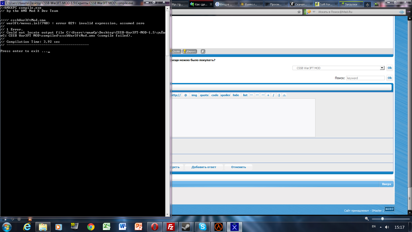Expand the CSSB War3FT MOD forum dropdown
This screenshot has width=412, height=232.
pyautogui.click(x=382, y=68)
